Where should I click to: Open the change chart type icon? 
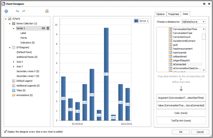[x=47, y=11]
